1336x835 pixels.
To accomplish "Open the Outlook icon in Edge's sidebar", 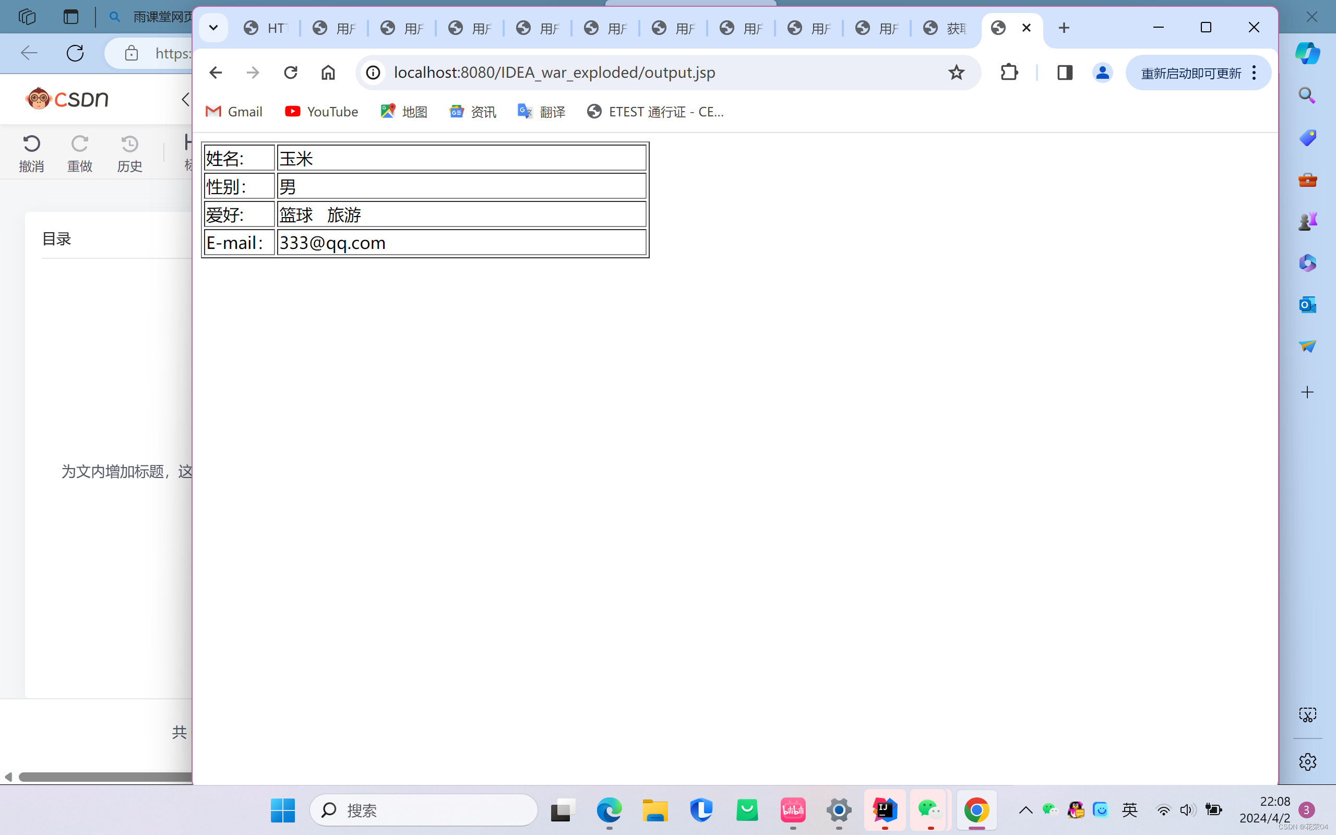I will 1307,304.
